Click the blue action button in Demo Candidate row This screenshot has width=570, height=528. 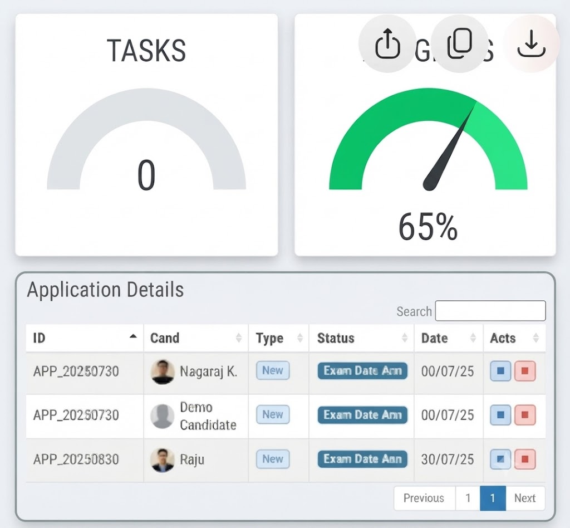[500, 415]
